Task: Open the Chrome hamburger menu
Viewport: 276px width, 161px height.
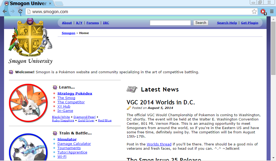Action: [x=272, y=12]
